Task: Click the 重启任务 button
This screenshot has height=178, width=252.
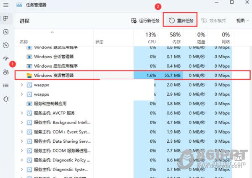Action: (181, 21)
